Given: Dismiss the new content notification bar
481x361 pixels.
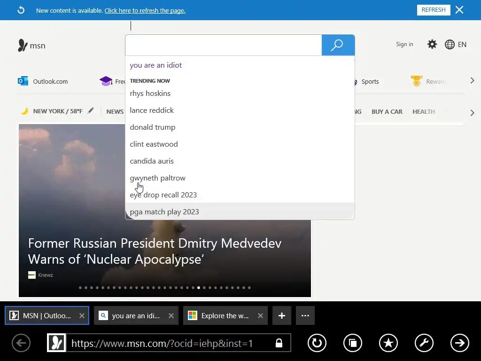Looking at the screenshot, I should click(x=459, y=10).
